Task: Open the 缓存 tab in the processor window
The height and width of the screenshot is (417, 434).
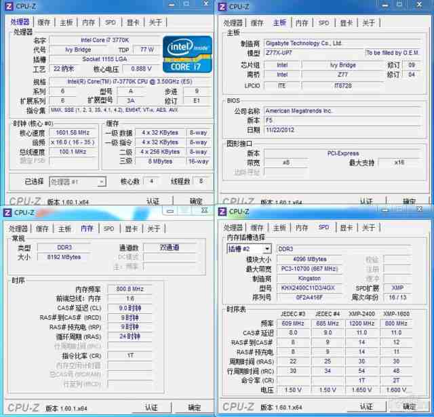Action: [x=44, y=22]
